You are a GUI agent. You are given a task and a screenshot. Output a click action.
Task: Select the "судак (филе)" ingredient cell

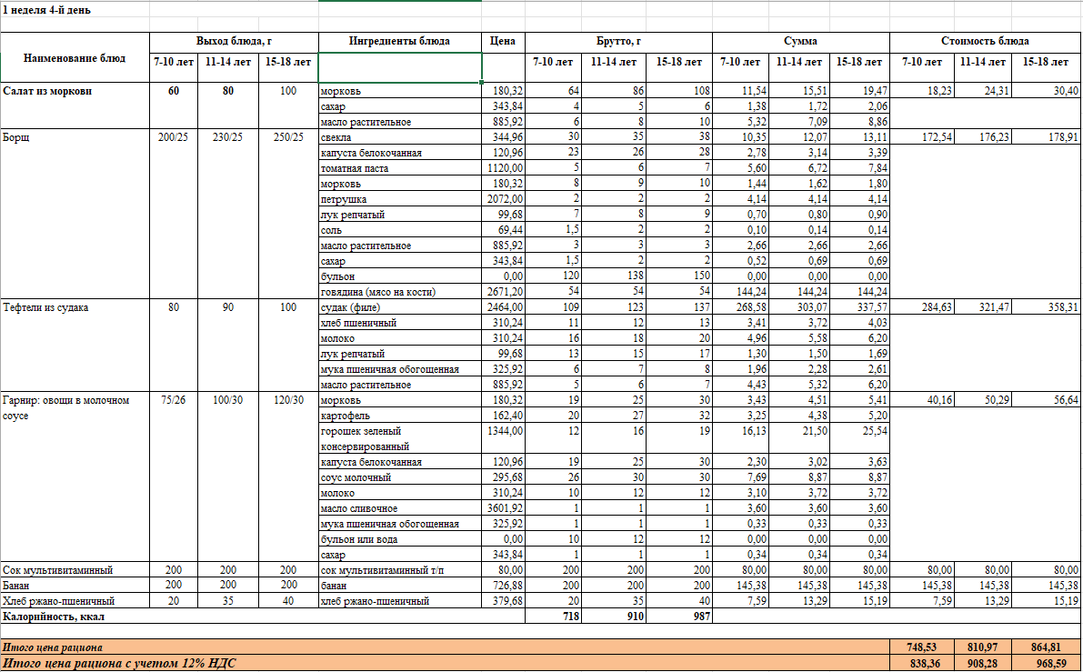[349, 307]
